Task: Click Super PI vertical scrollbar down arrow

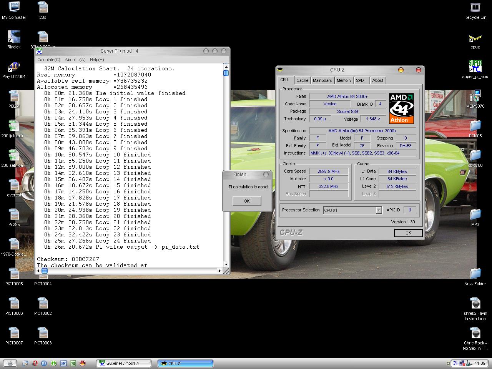Action: click(x=226, y=264)
